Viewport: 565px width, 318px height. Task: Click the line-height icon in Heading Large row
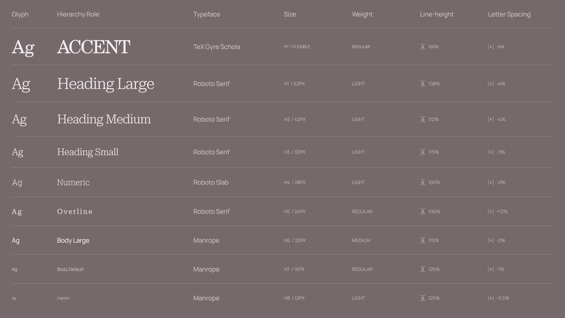click(423, 84)
